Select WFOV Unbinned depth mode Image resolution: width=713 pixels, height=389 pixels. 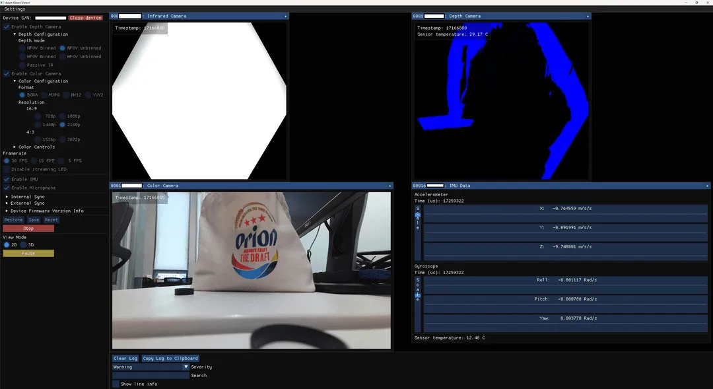tap(62, 57)
